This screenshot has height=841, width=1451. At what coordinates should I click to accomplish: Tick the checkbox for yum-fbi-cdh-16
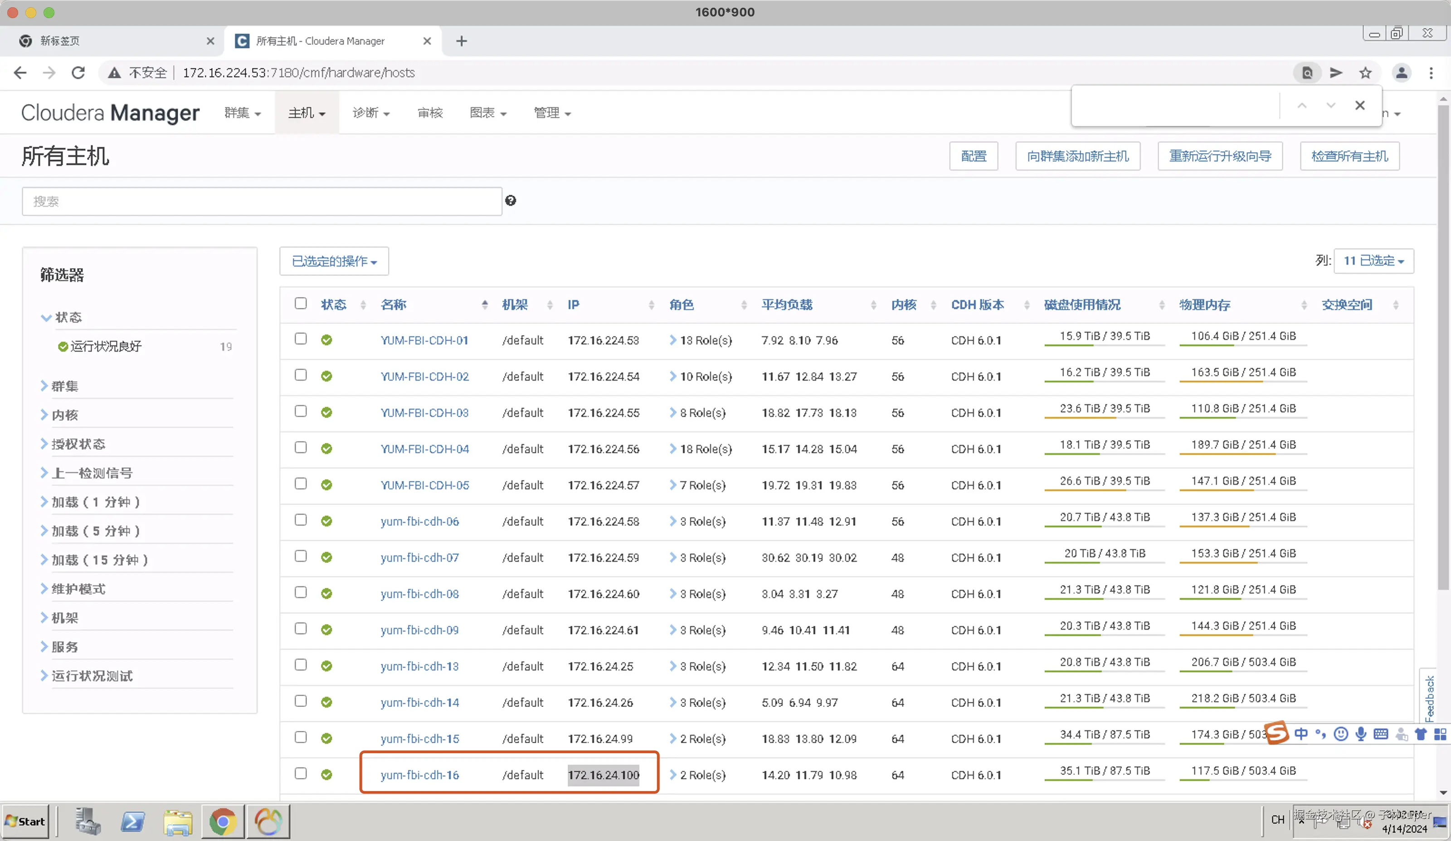pos(301,773)
